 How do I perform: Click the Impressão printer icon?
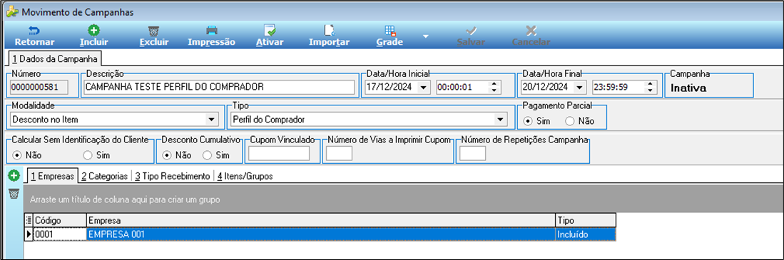coord(211,31)
